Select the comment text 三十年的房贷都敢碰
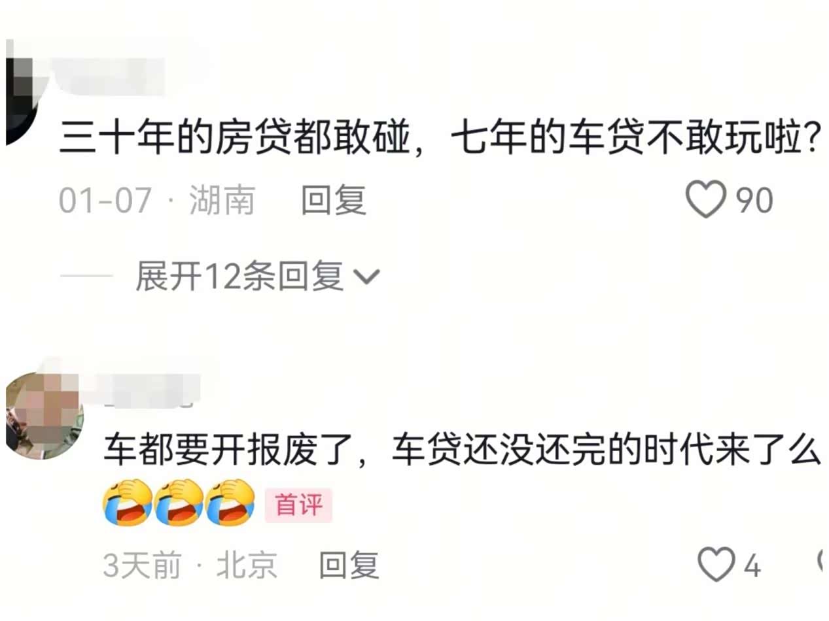 pos(226,140)
